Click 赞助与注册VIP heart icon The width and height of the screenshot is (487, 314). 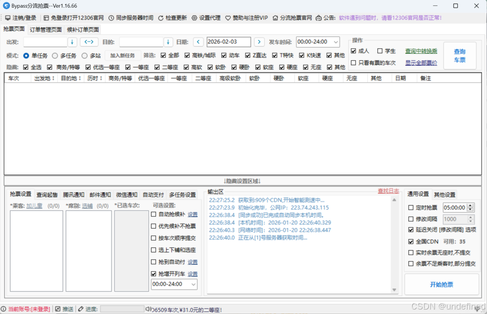click(x=228, y=18)
